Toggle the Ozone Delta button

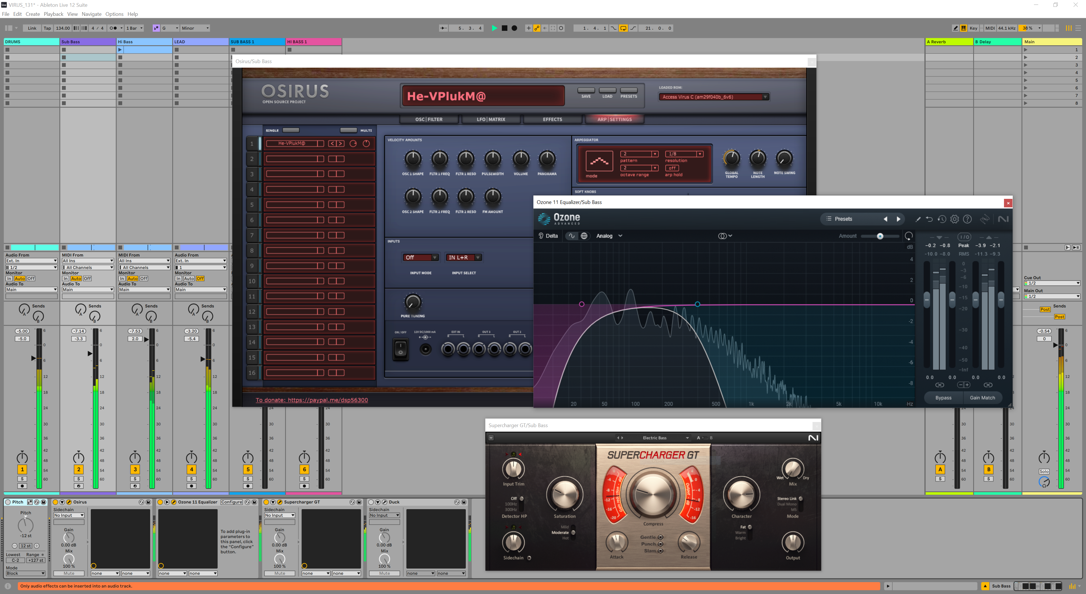point(548,236)
